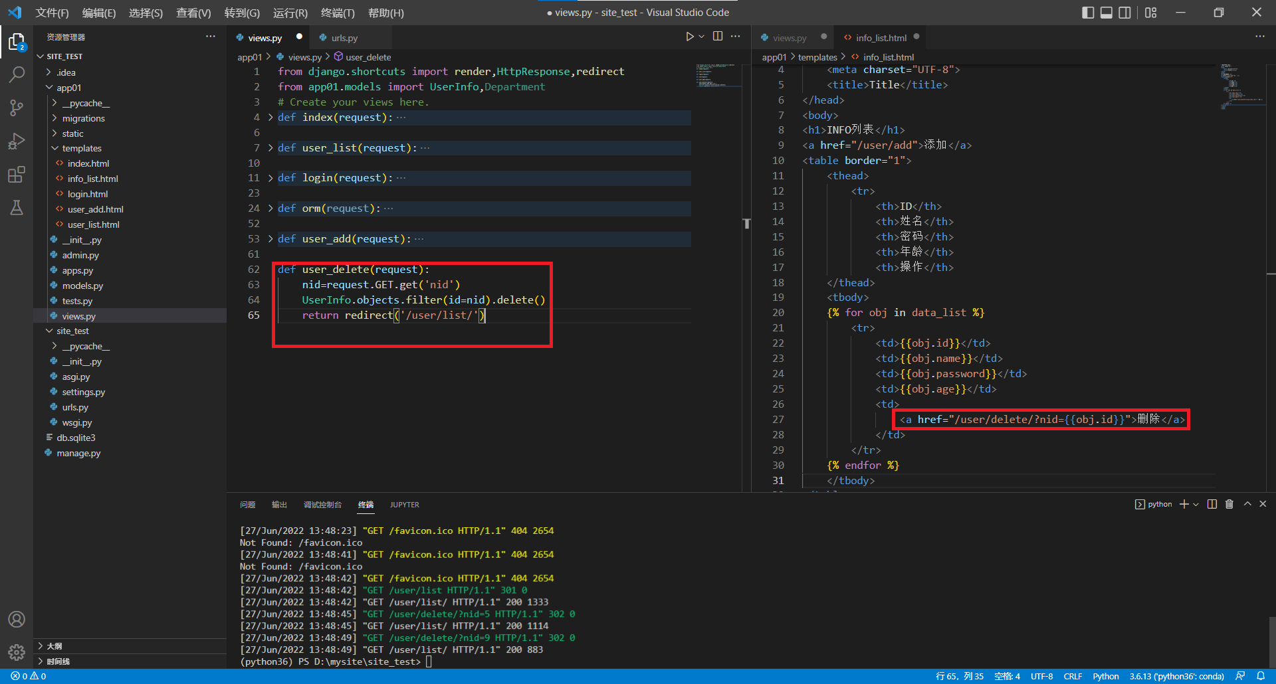Open Run and Debug view
The image size is (1276, 684).
[17, 141]
